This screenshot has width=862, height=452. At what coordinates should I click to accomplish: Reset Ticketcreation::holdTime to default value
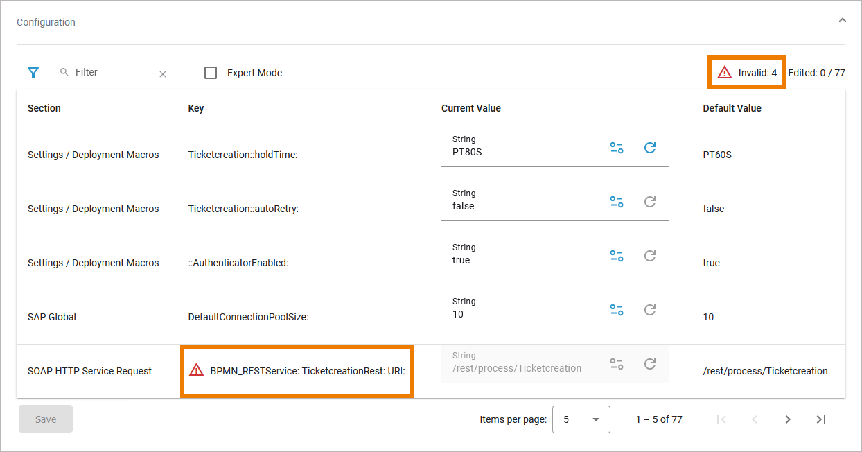(649, 148)
